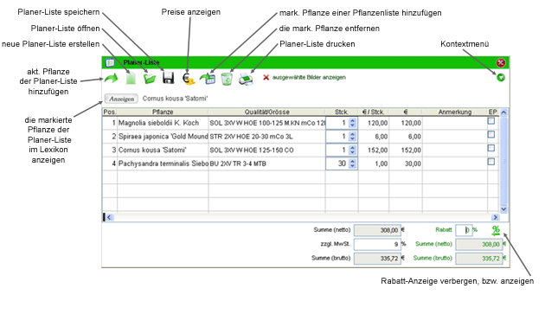Click the Anzeigen button

tap(122, 99)
